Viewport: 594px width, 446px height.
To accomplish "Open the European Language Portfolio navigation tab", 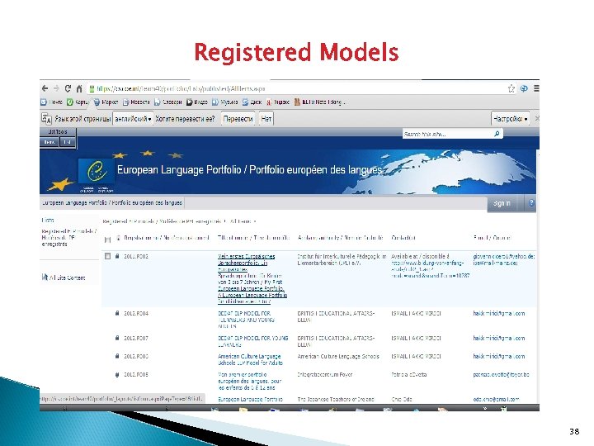I will 111,202.
